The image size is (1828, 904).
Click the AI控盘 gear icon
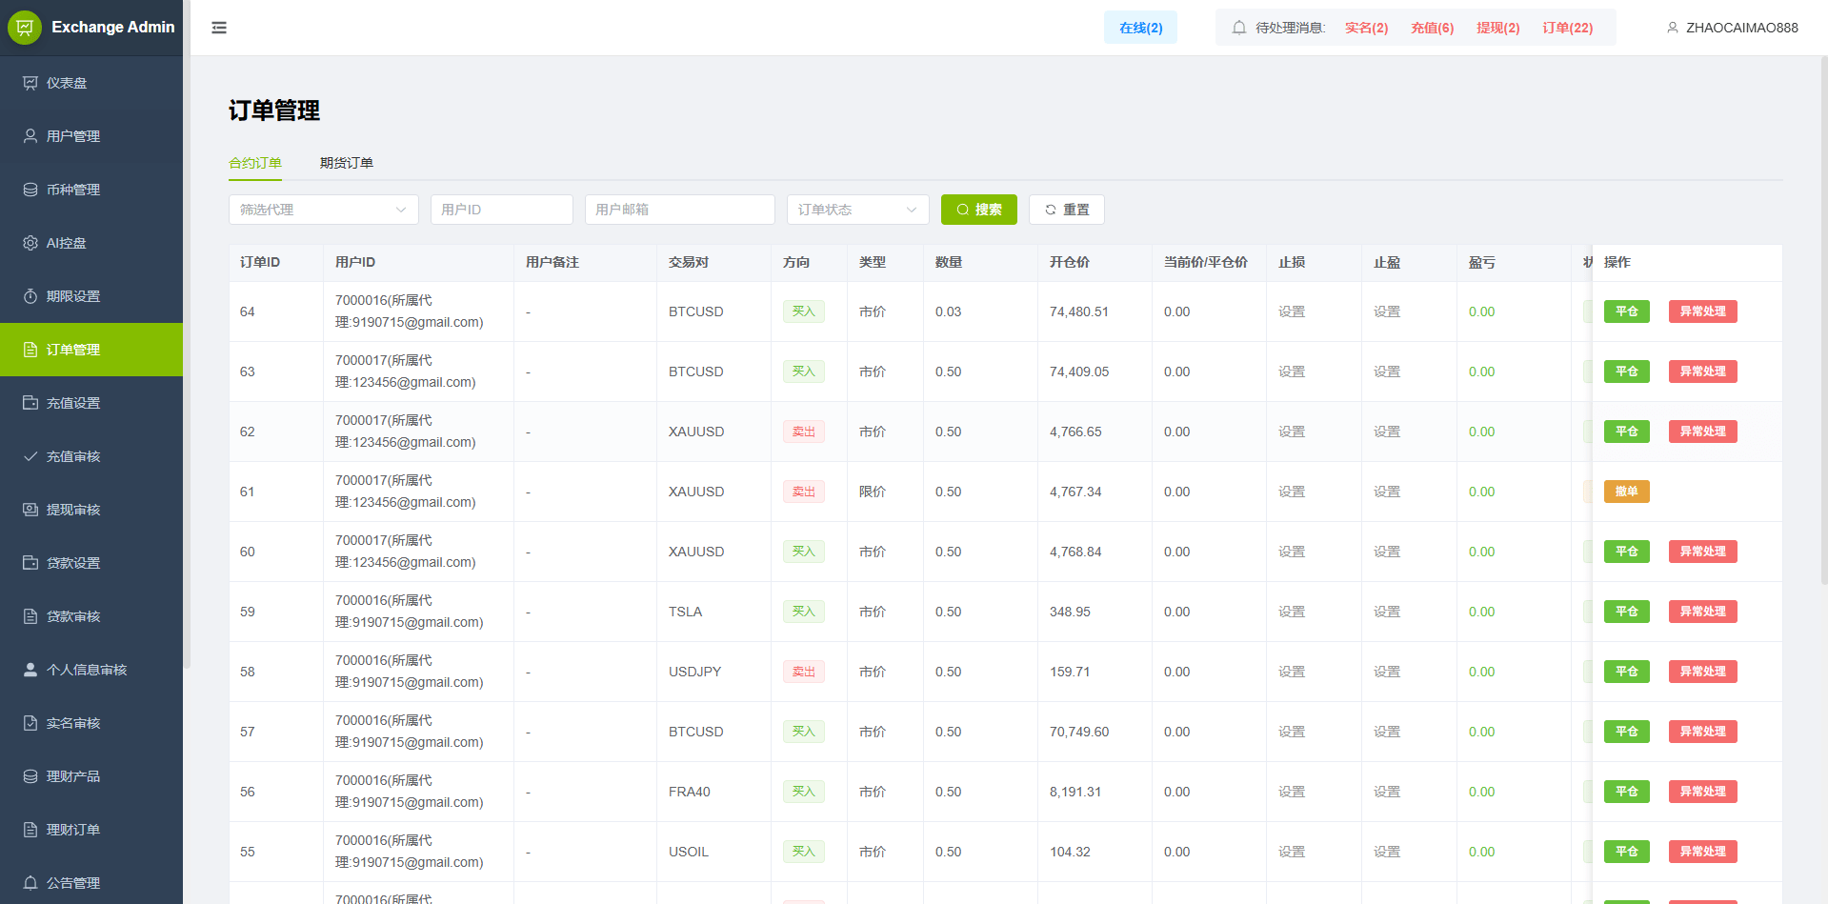click(x=30, y=243)
